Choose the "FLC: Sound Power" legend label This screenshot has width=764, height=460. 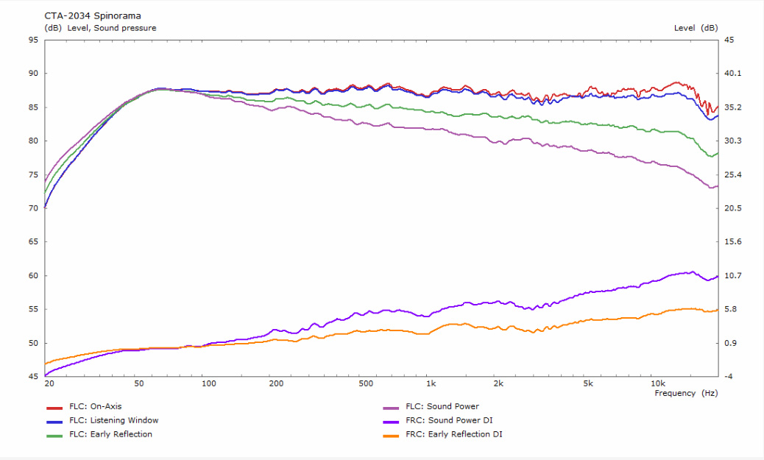point(442,406)
